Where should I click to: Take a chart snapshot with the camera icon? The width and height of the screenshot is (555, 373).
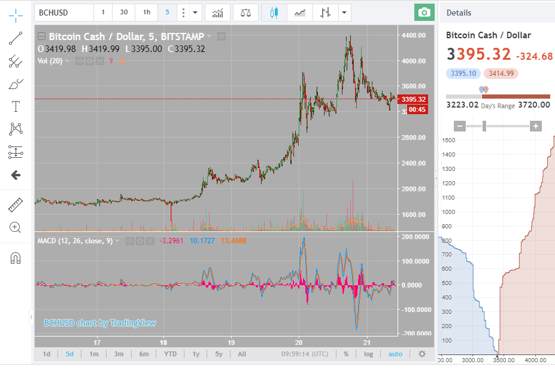(424, 12)
